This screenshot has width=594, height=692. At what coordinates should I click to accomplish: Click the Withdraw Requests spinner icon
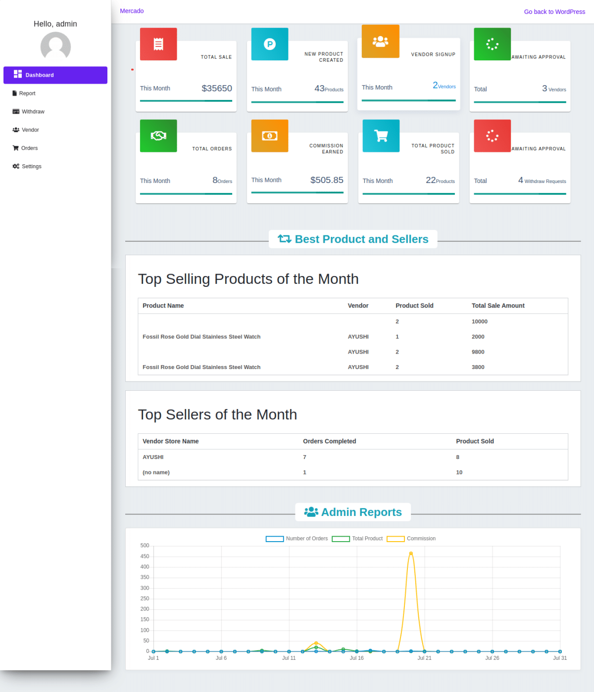(x=492, y=136)
